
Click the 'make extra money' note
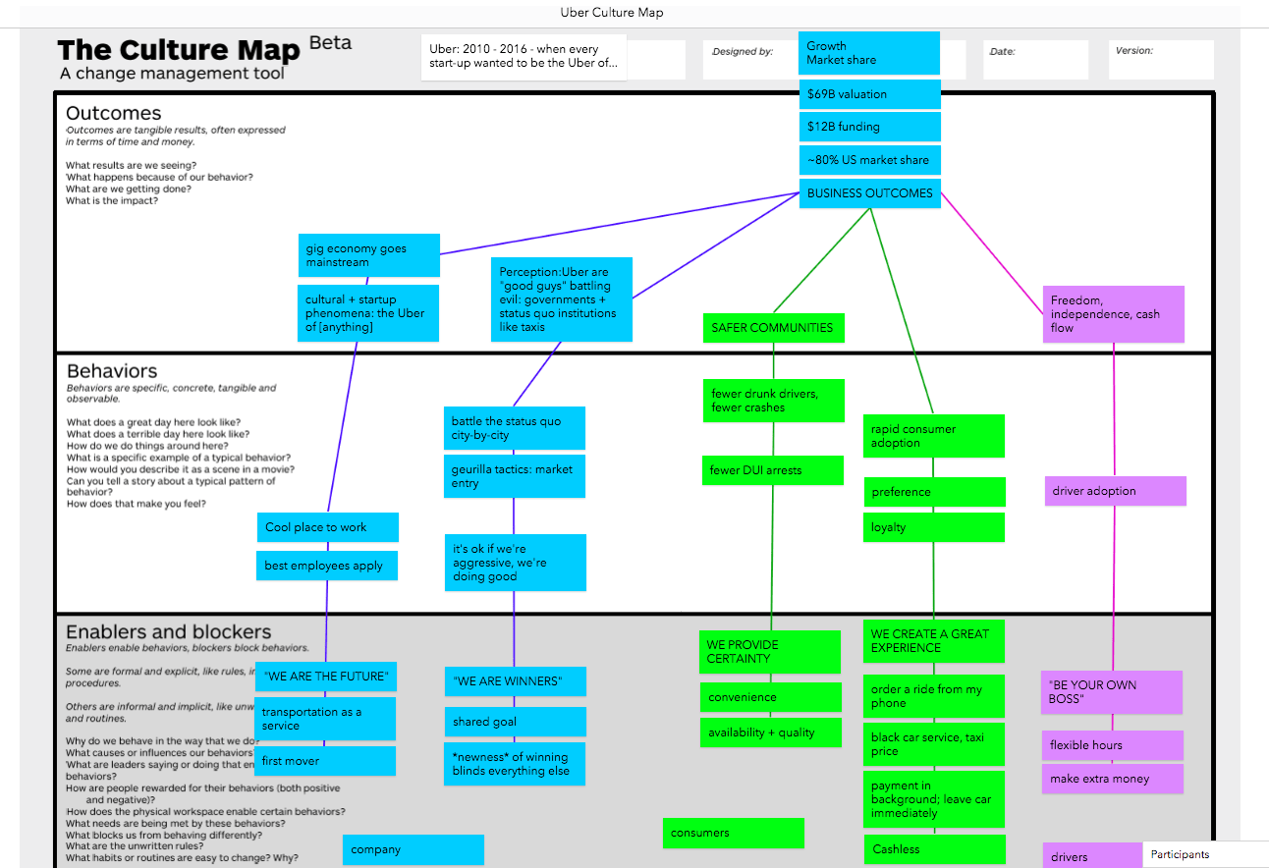coord(1113,779)
